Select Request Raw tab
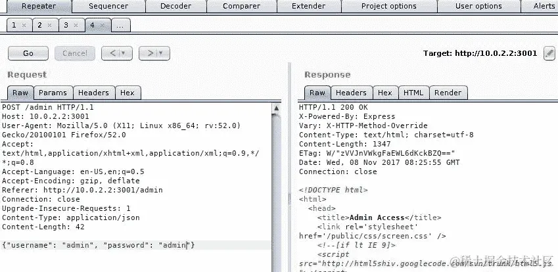The image size is (558, 272). pyautogui.click(x=20, y=93)
